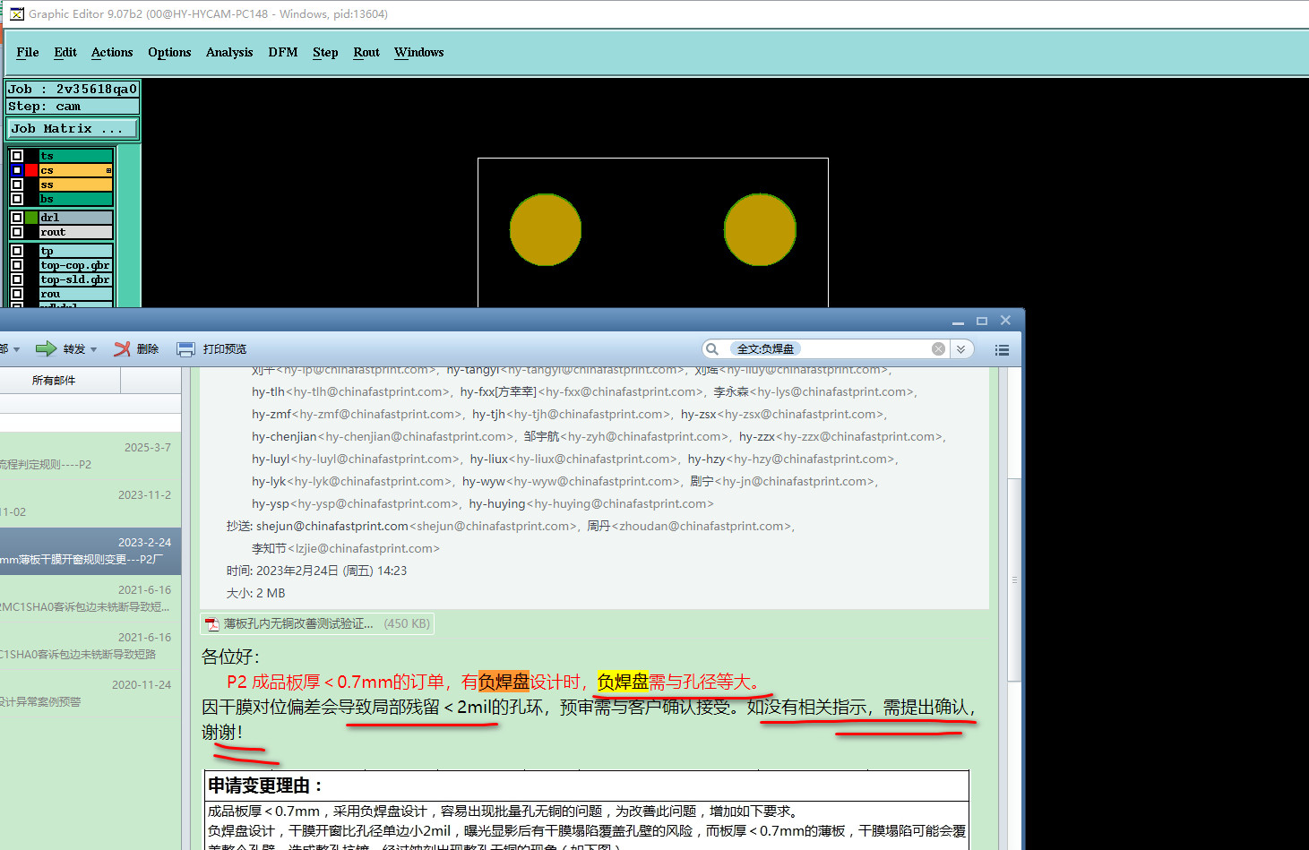Select the rout layer name

click(76, 232)
